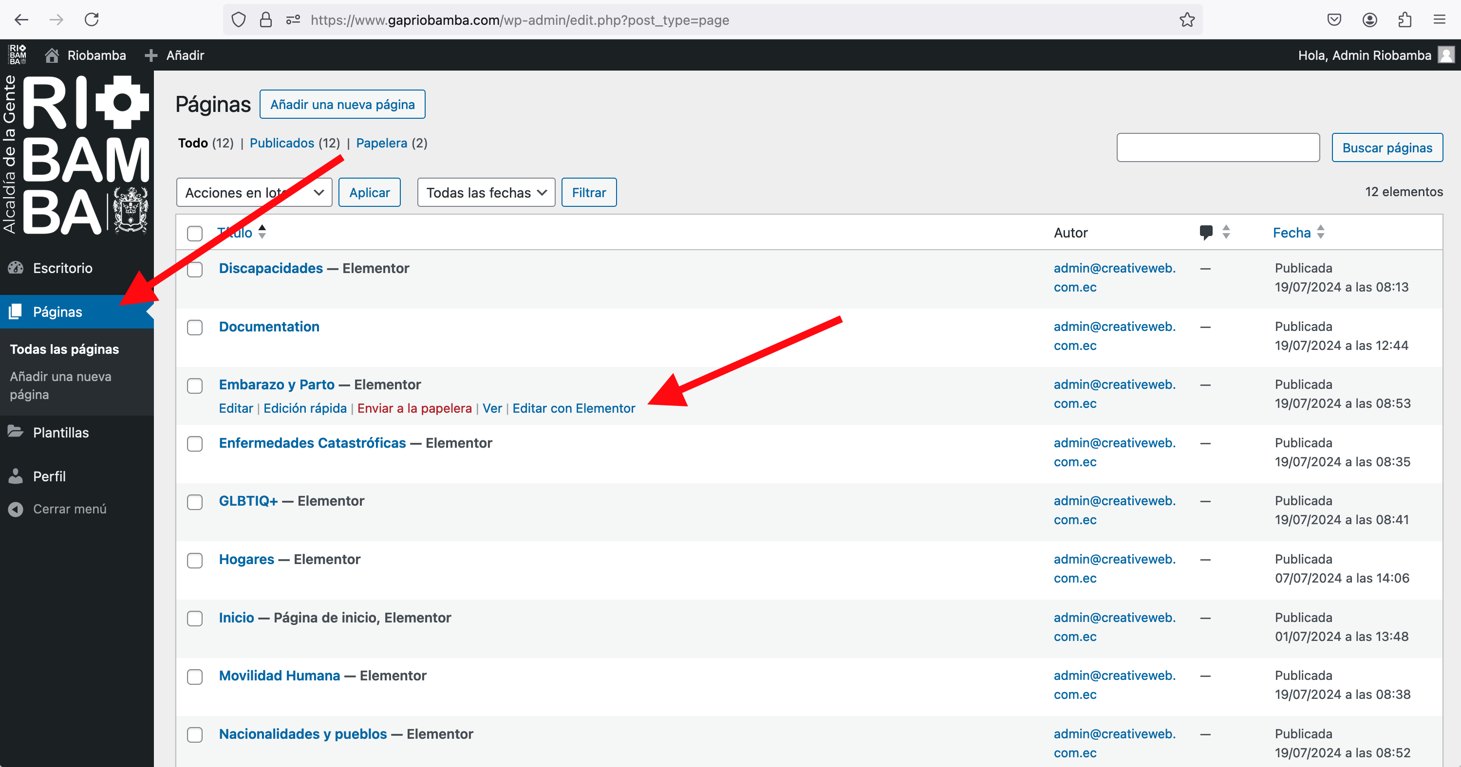Click the Perfil user icon
The height and width of the screenshot is (767, 1461).
tap(16, 476)
